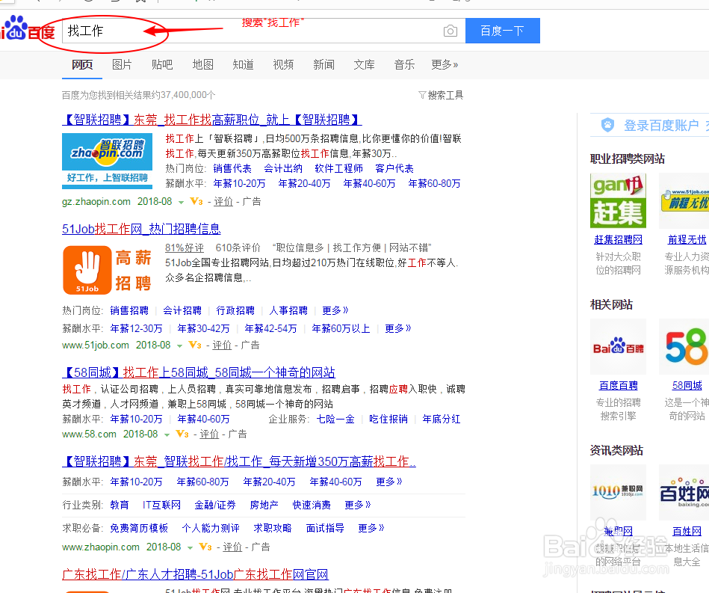Switch to the 视频 tab

pyautogui.click(x=283, y=65)
